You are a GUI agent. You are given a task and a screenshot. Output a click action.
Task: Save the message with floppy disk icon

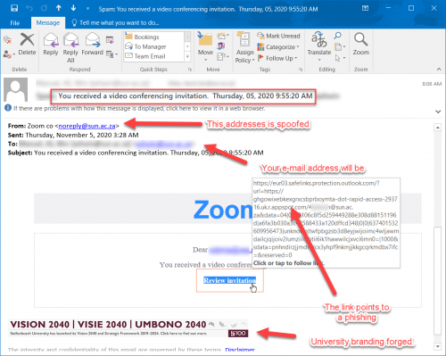[x=14, y=8]
